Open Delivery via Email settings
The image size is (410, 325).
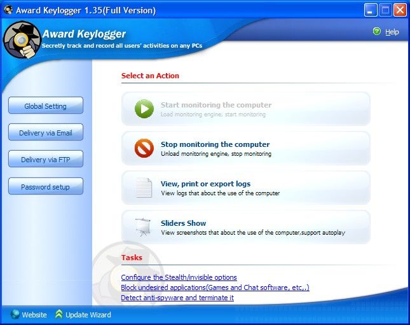pyautogui.click(x=46, y=132)
